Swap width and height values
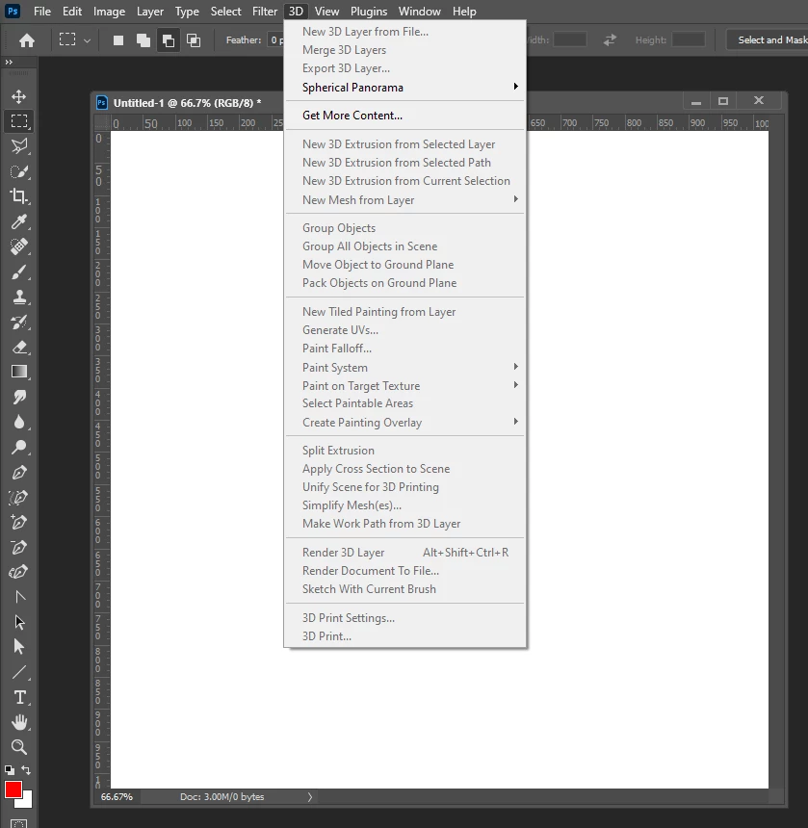 coord(610,39)
